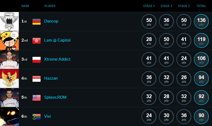Click the German flag icon beside Dancop
The width and height of the screenshot is (212, 126).
click(x=36, y=21)
